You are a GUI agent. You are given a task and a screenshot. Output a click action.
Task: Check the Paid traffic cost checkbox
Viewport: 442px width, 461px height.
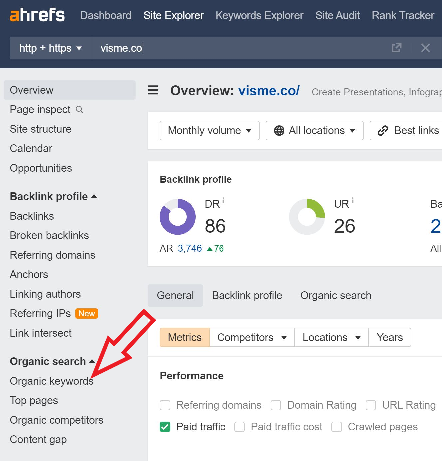pyautogui.click(x=240, y=427)
